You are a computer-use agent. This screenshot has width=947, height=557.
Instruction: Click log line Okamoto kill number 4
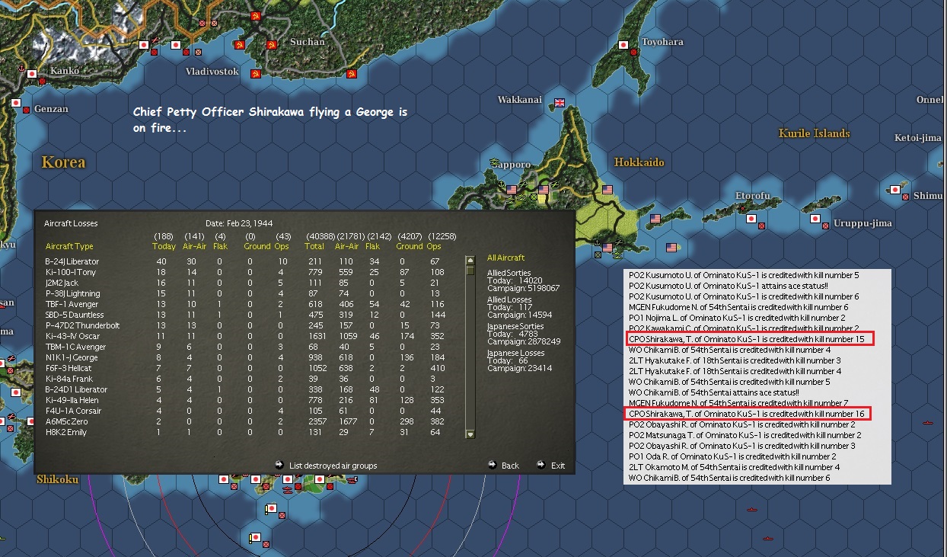pyautogui.click(x=735, y=467)
